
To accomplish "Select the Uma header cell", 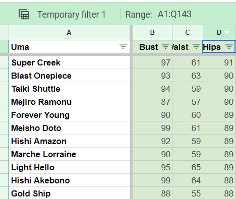I will tap(69, 47).
